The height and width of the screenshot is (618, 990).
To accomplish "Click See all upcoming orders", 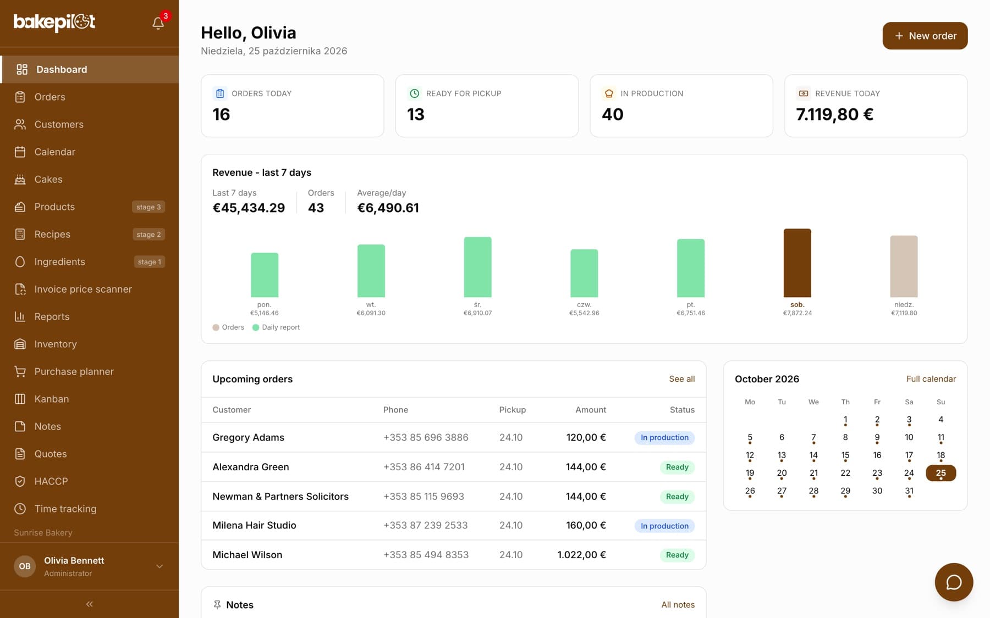I will (681, 379).
